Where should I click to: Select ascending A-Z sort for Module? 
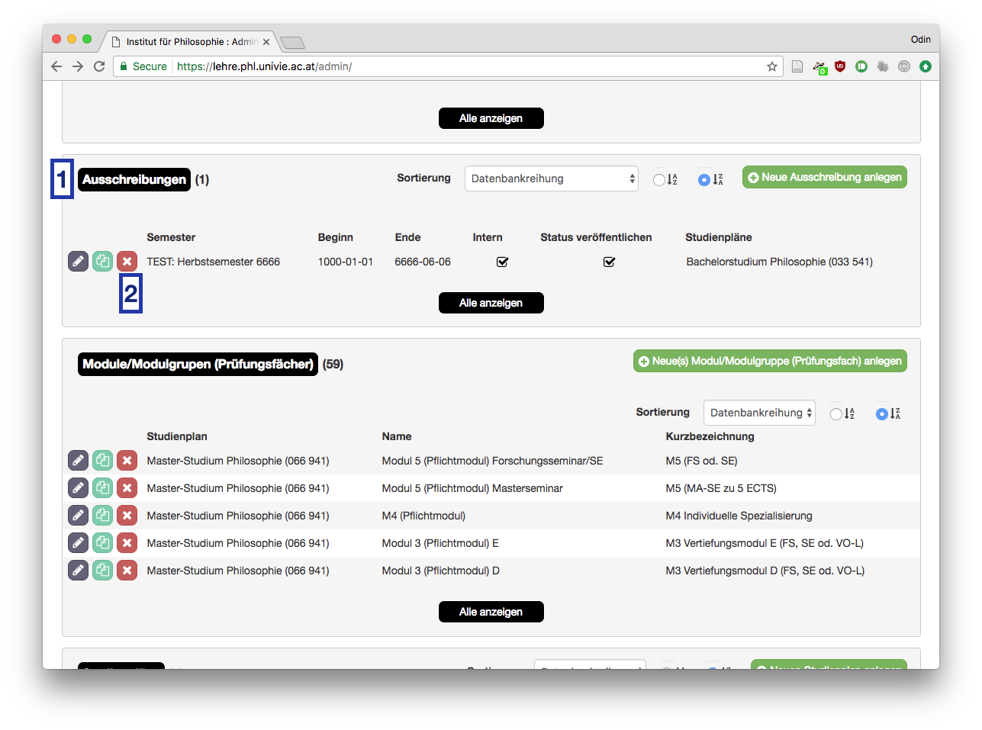pyautogui.click(x=836, y=414)
